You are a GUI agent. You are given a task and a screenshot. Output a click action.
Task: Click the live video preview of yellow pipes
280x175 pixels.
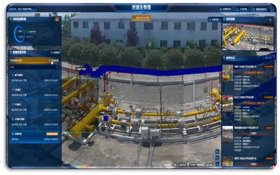coord(248,37)
